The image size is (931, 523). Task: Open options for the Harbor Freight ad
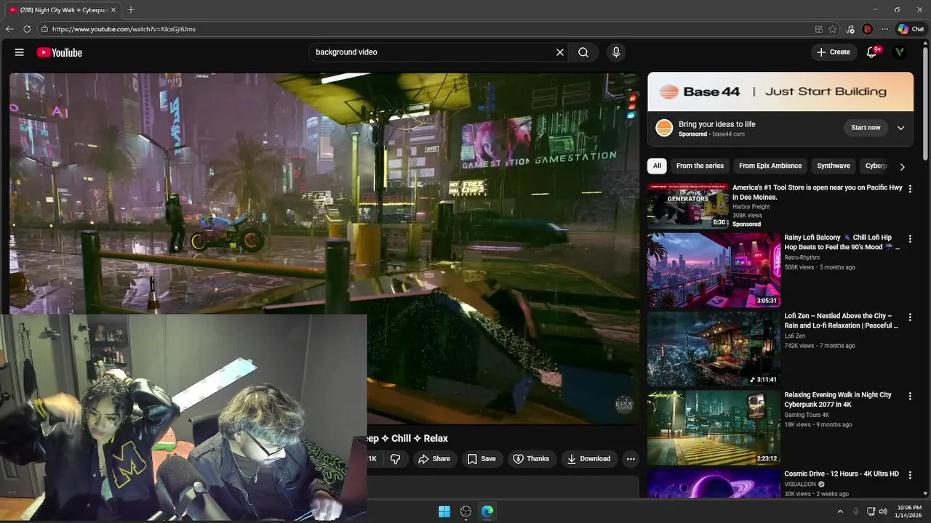point(910,189)
